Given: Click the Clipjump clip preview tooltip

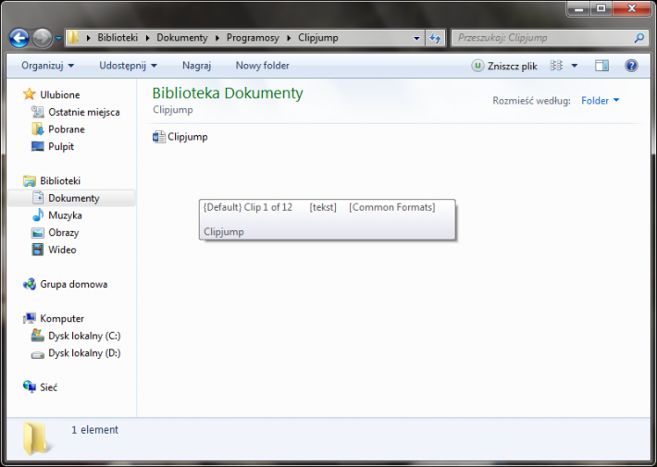Looking at the screenshot, I should tap(328, 220).
